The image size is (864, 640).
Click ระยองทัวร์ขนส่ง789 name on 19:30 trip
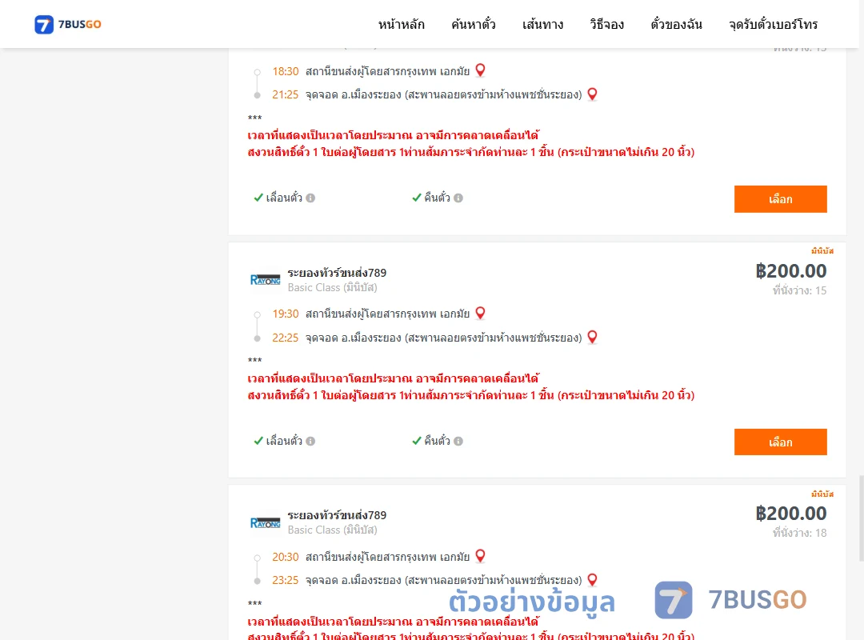[x=337, y=273]
